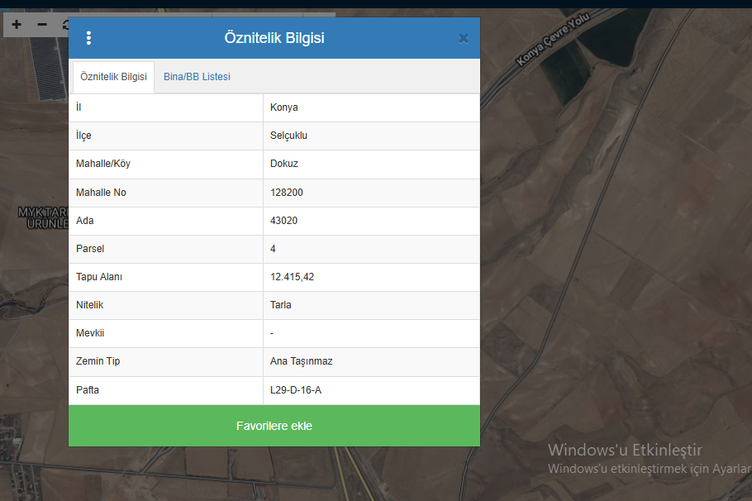Click the Dokuz Mahalle/Köy value
This screenshot has width=752, height=501.
(284, 164)
